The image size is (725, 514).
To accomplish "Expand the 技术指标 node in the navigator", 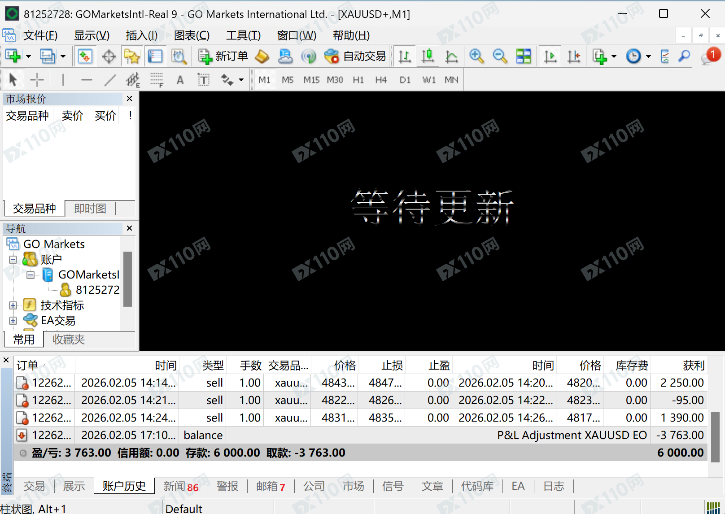I will [13, 305].
